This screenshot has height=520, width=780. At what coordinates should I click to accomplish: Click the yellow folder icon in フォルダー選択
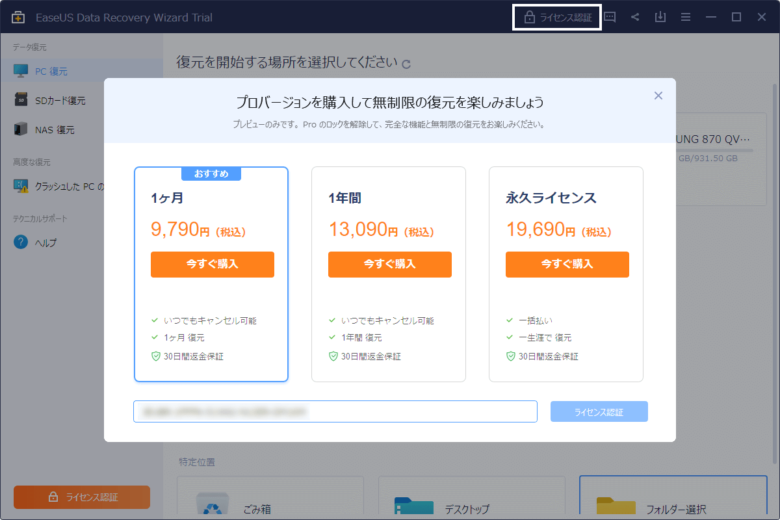(x=616, y=507)
